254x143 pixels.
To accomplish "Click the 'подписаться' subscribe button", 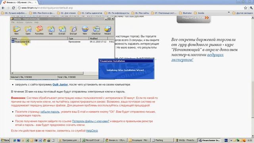I will tap(194, 19).
